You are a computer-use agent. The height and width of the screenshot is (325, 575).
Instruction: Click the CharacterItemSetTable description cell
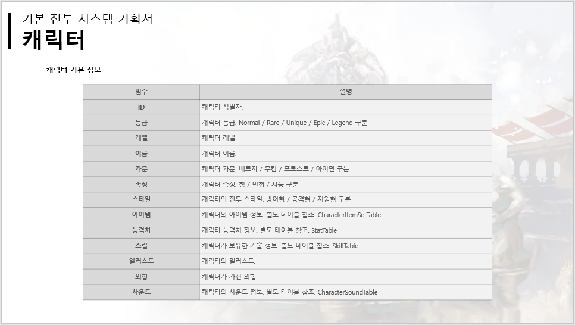345,215
